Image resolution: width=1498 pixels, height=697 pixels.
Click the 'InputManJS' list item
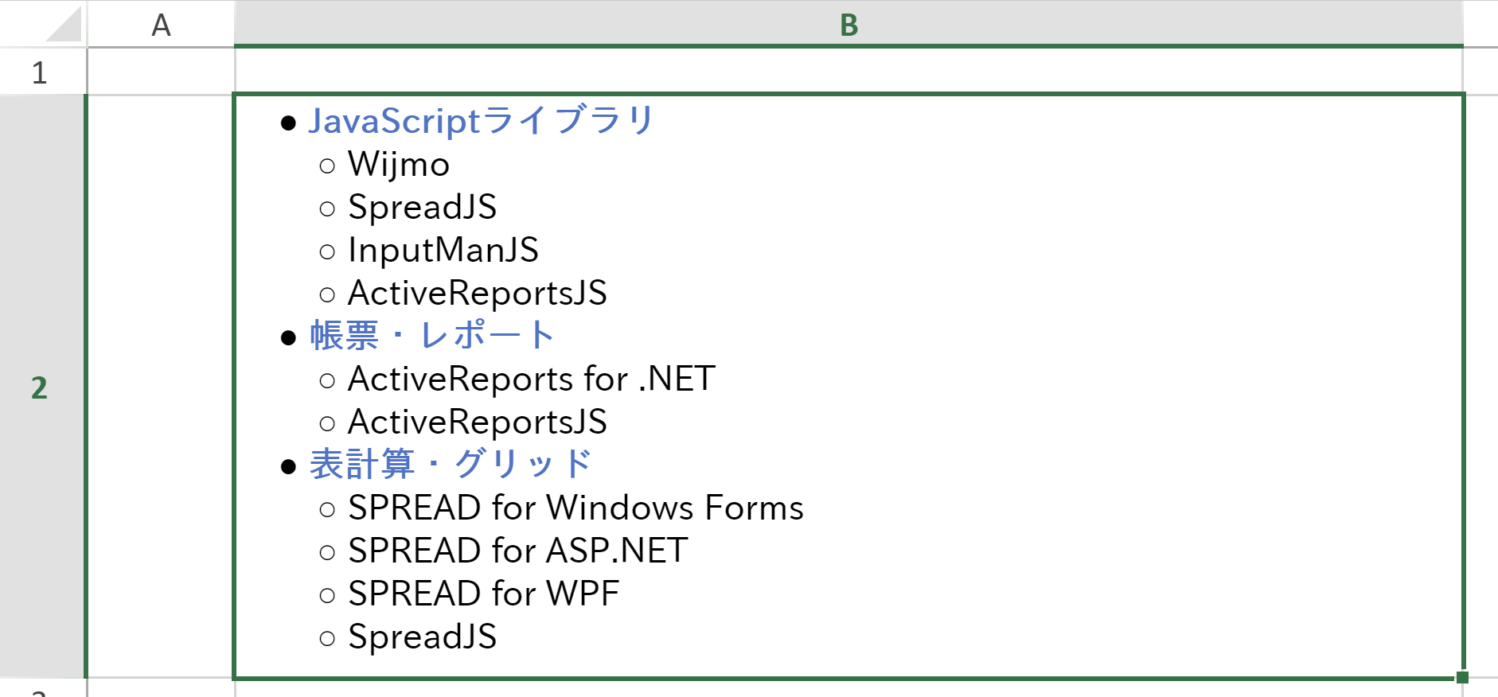(443, 251)
